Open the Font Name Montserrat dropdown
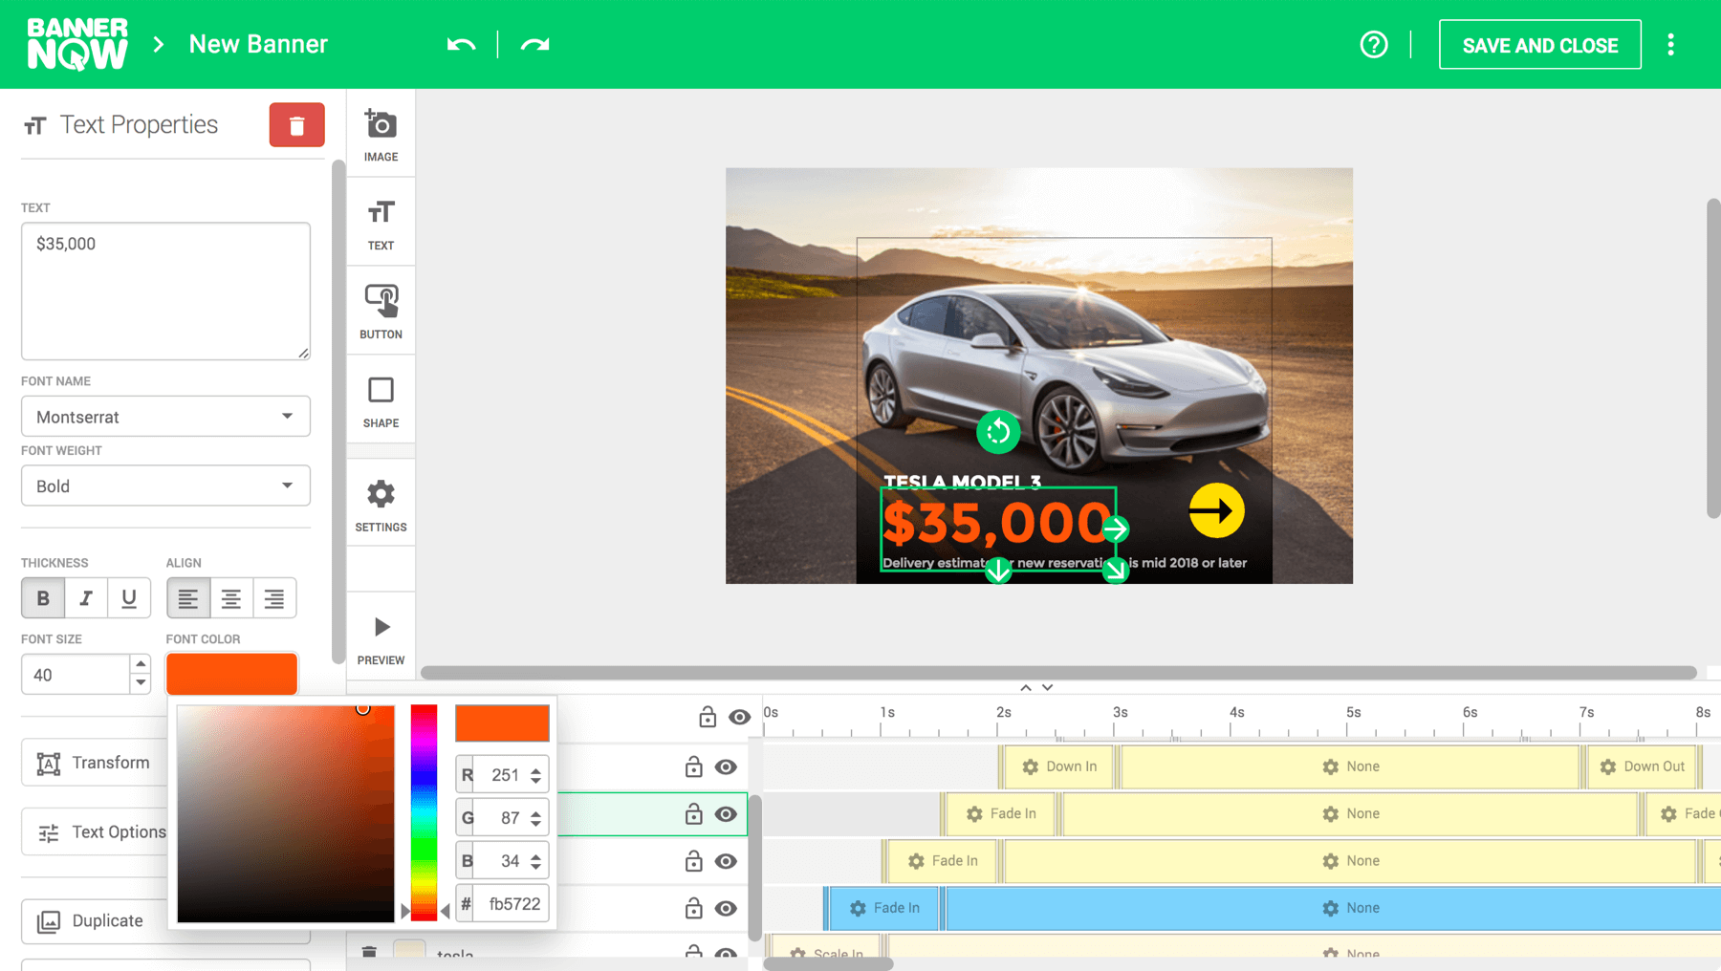Screen dimensions: 1721x971 (165, 417)
